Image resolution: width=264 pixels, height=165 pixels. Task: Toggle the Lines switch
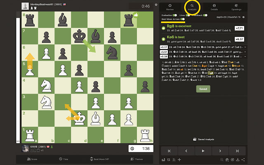click(x=188, y=15)
